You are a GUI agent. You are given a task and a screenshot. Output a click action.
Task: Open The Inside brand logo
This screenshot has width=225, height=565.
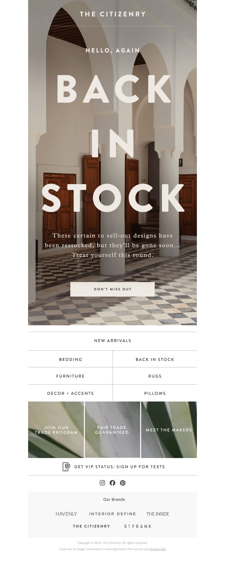(x=158, y=514)
